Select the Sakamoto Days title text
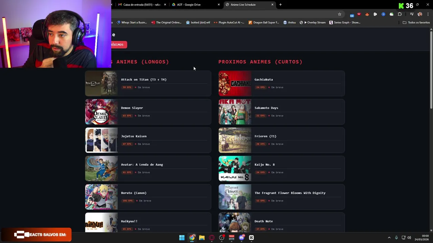This screenshot has height=243, width=433. pos(266,108)
